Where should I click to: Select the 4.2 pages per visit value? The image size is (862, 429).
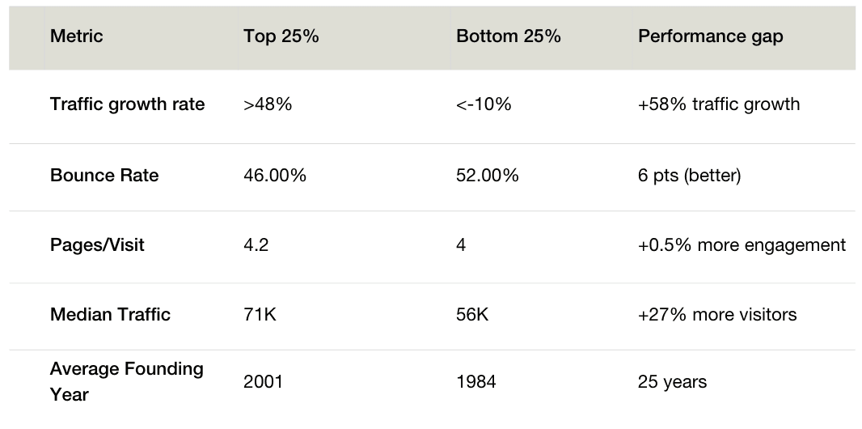(256, 244)
